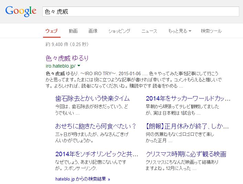Expand the もっと見る dropdown

click(180, 31)
